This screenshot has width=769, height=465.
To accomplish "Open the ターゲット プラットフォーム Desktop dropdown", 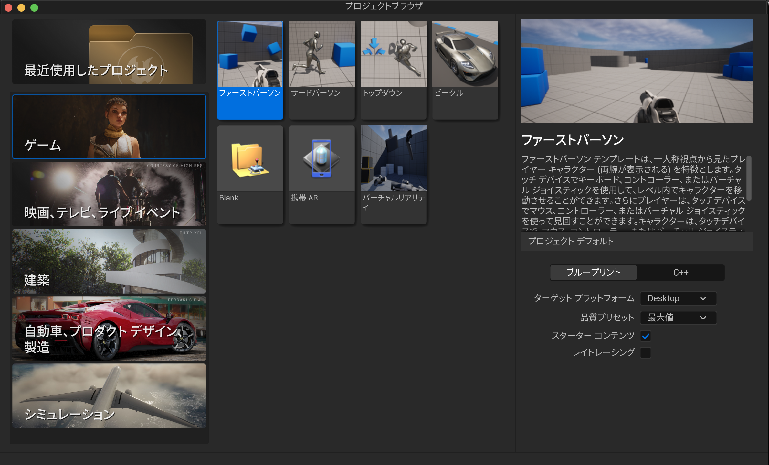I will point(678,298).
